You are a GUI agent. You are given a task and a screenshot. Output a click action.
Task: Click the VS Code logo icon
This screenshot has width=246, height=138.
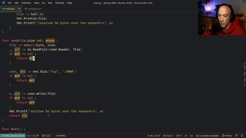coord(3,3)
